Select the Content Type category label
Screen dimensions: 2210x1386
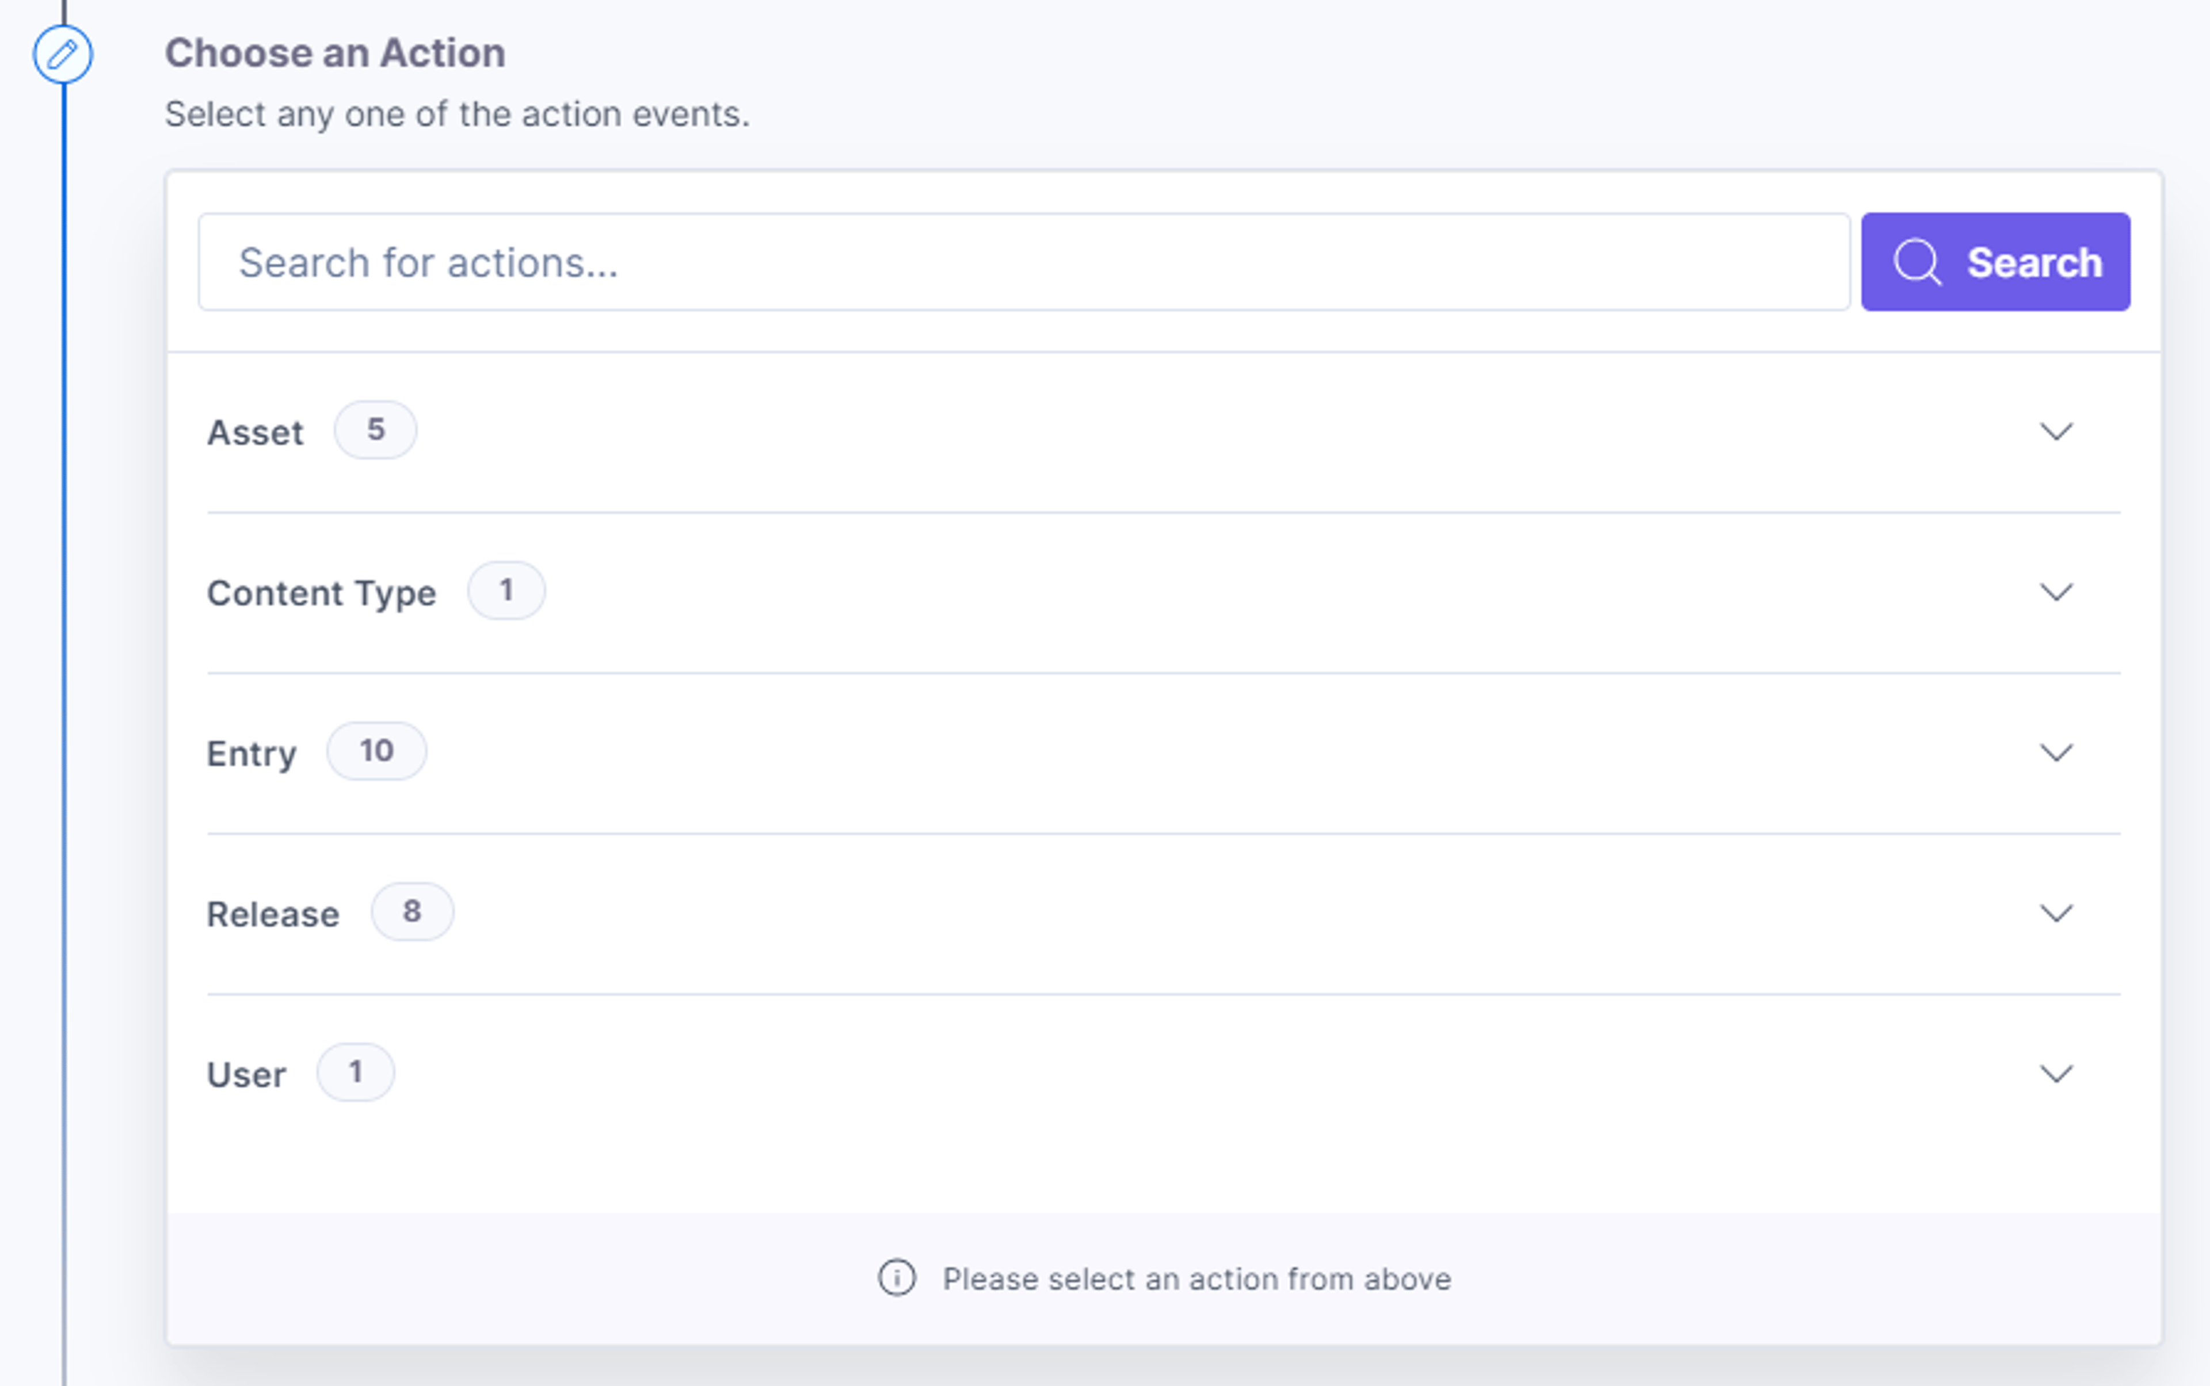(321, 593)
